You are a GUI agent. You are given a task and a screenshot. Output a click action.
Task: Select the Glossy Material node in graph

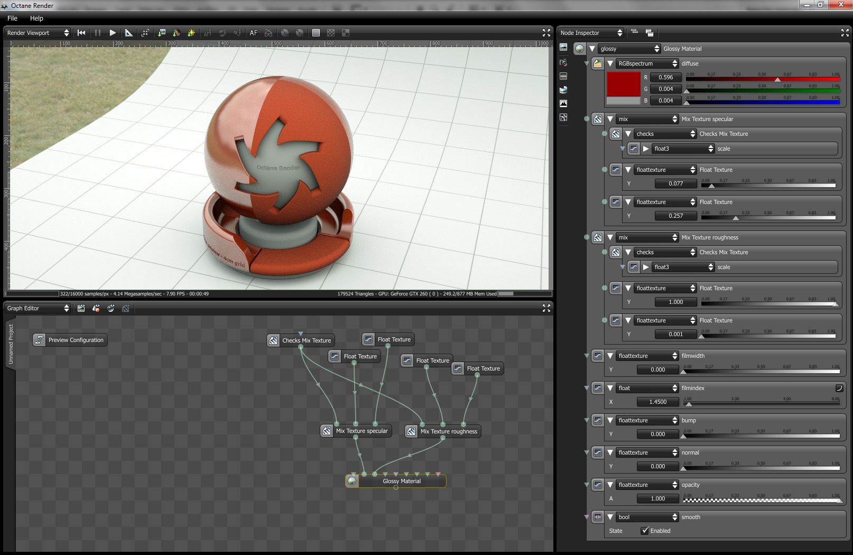click(x=396, y=481)
